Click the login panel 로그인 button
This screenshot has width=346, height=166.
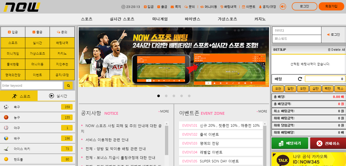pyautogui.click(x=333, y=35)
